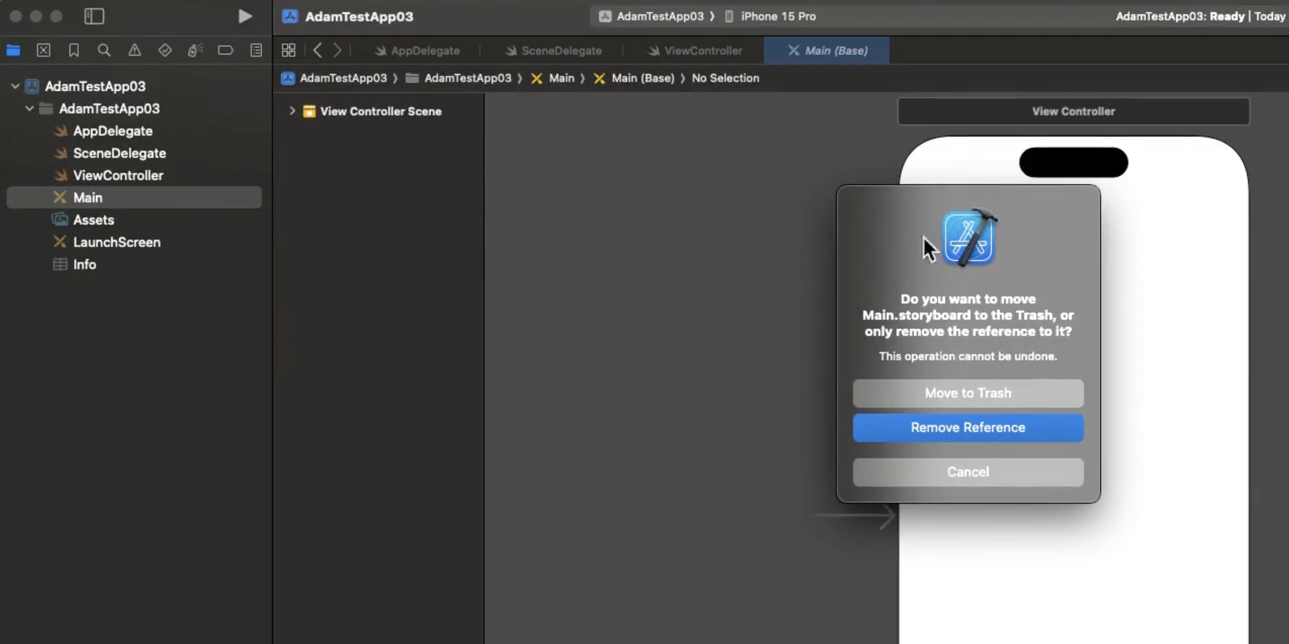Image resolution: width=1289 pixels, height=644 pixels.
Task: Collapse the AdamTestApp03 project root
Action: pyautogui.click(x=16, y=86)
